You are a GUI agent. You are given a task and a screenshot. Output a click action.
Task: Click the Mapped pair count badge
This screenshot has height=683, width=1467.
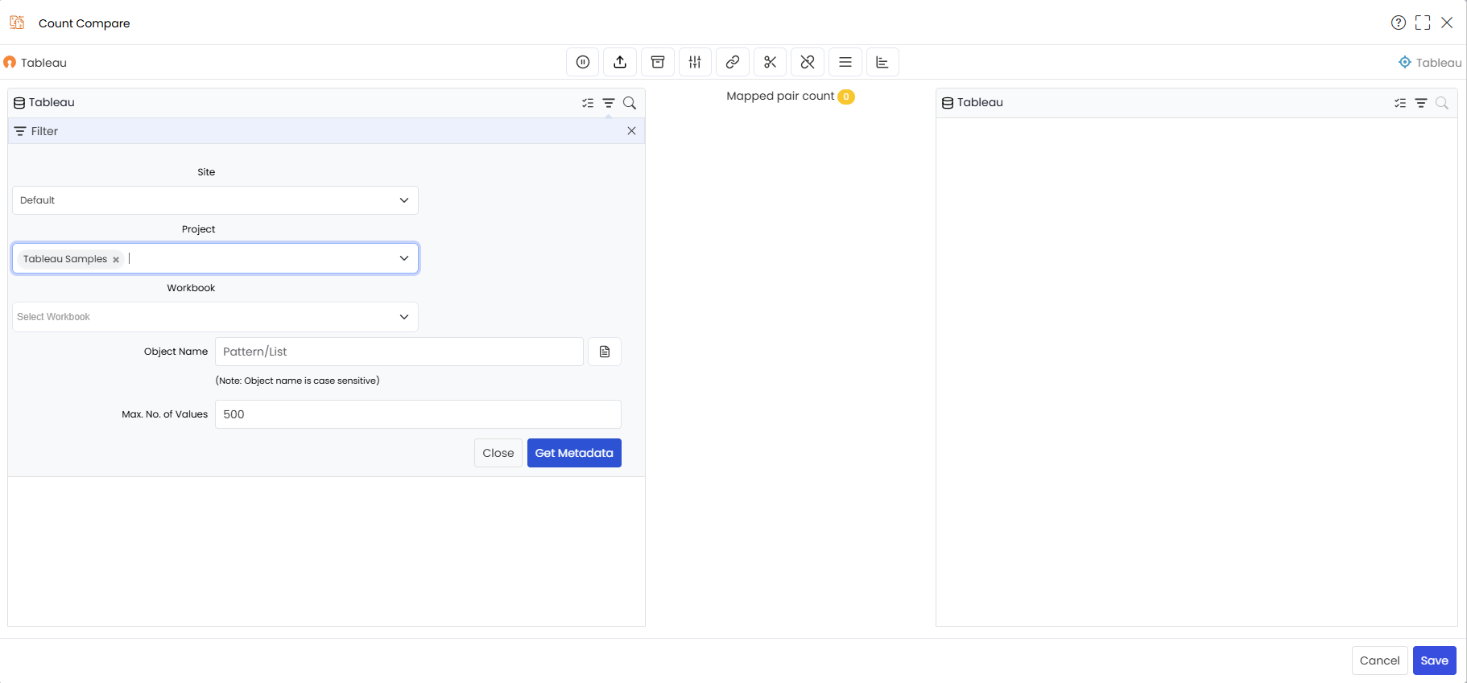pyautogui.click(x=846, y=97)
